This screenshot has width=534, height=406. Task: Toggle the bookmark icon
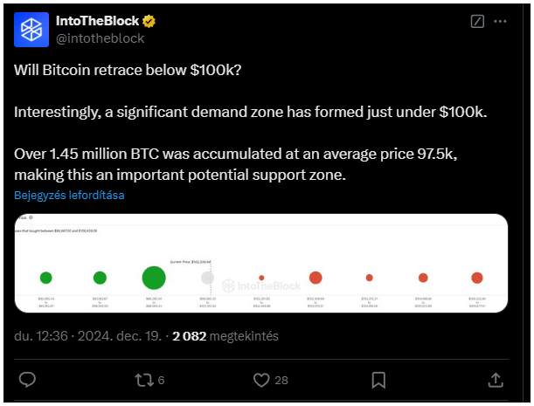(378, 380)
